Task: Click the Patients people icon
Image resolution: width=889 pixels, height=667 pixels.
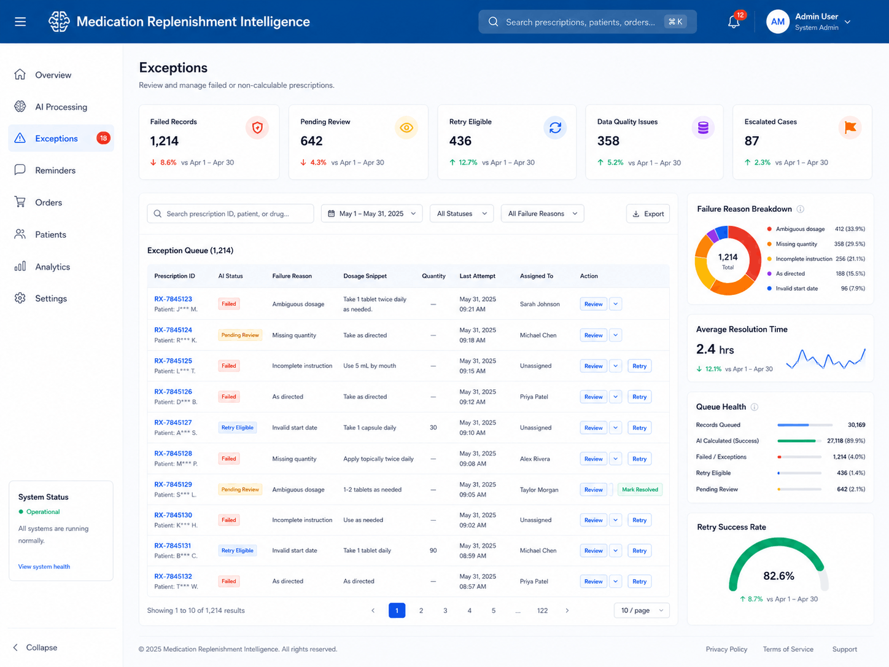Action: [x=20, y=234]
